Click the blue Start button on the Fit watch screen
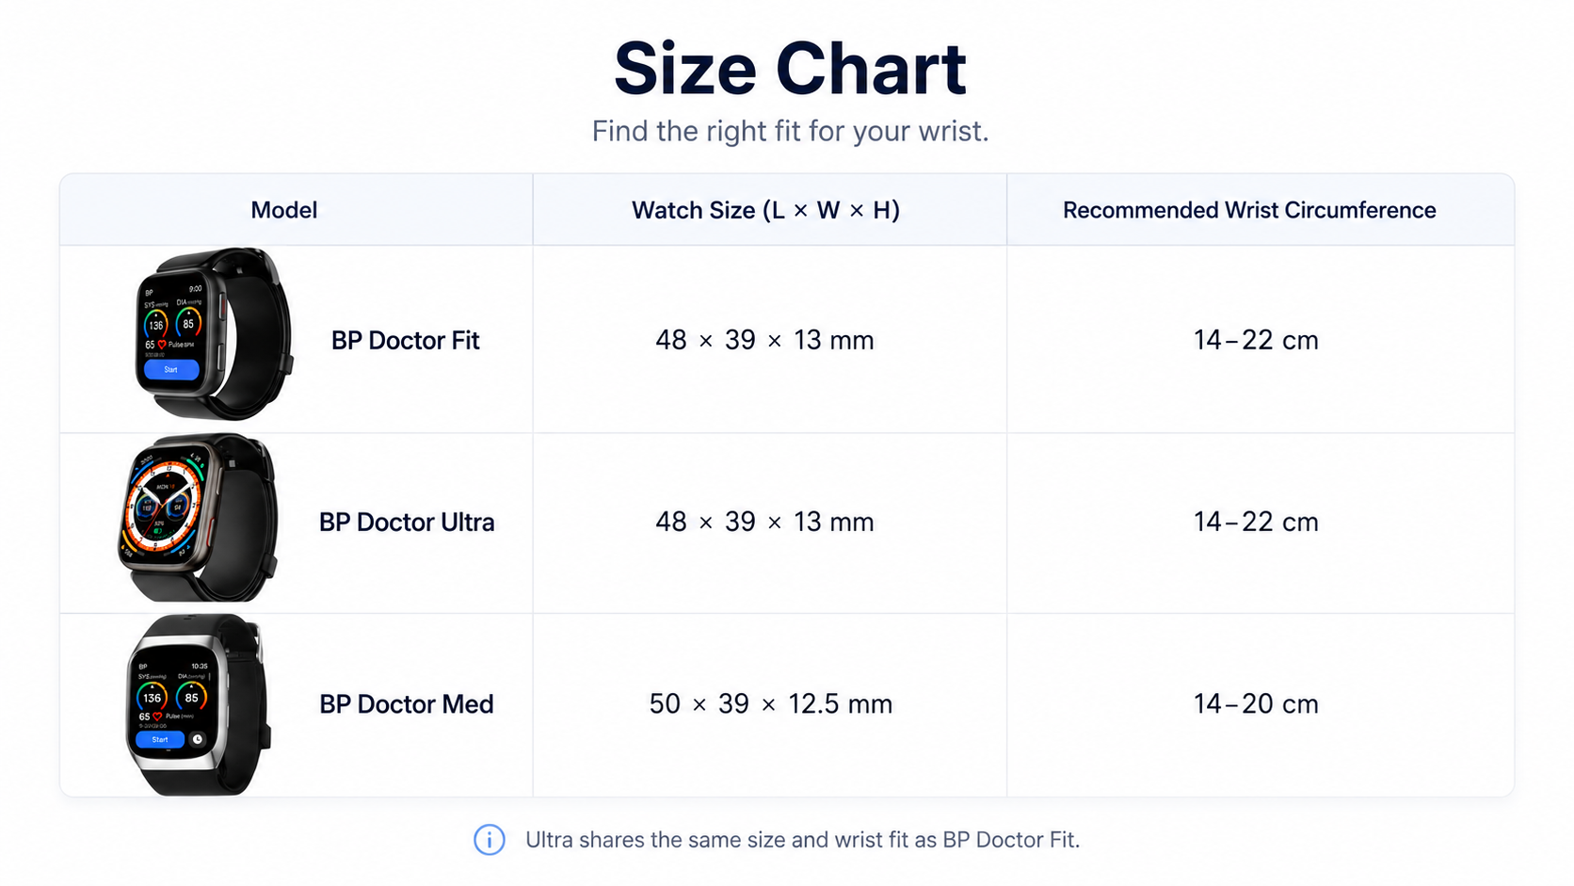Screen dimensions: 1574x886 tap(171, 370)
